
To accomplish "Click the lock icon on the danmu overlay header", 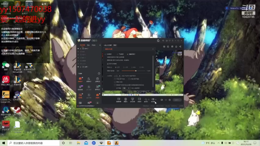I will tap(43, 4).
